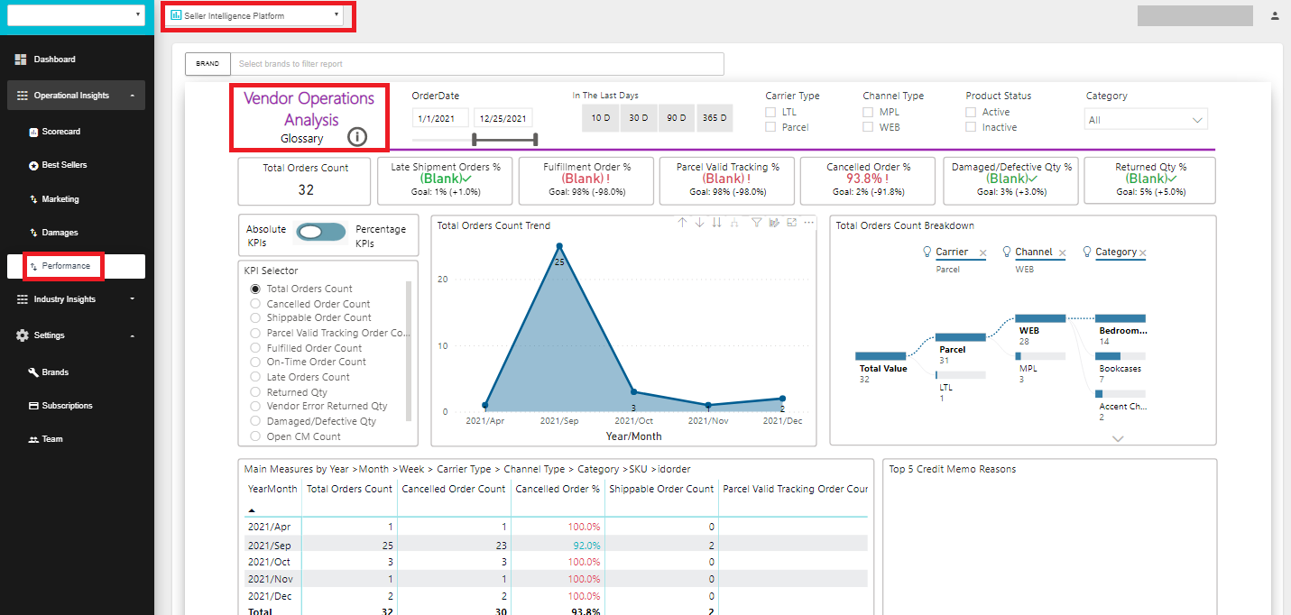Click the start date field 1/1/2021

point(440,118)
